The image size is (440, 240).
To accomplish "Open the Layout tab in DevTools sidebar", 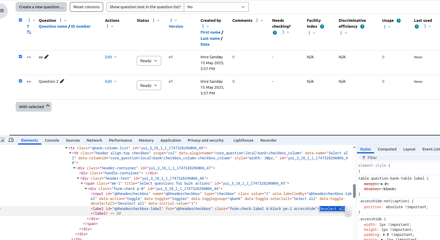I will click(x=409, y=149).
